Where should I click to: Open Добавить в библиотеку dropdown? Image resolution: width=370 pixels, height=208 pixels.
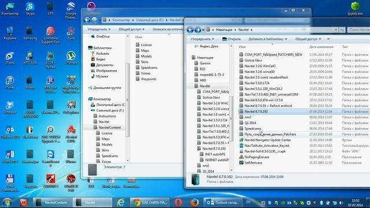click(x=268, y=39)
